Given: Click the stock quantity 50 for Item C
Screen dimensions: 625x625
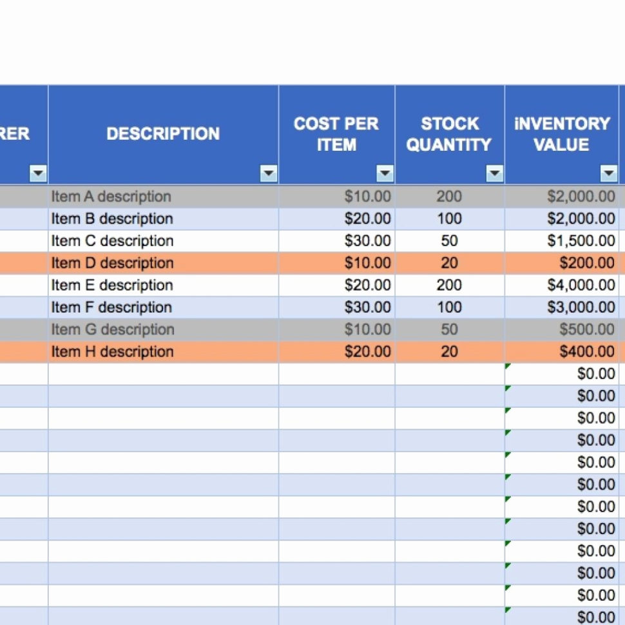Looking at the screenshot, I should 449,241.
